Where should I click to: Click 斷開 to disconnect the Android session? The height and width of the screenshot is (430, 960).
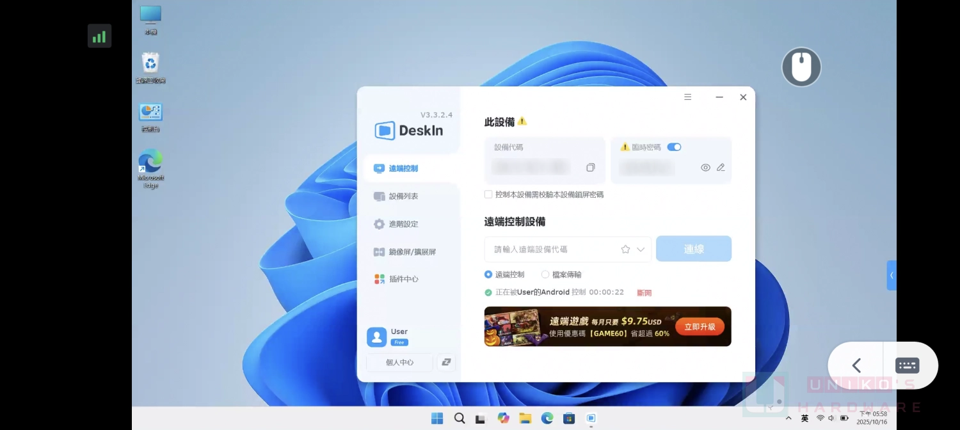[644, 292]
